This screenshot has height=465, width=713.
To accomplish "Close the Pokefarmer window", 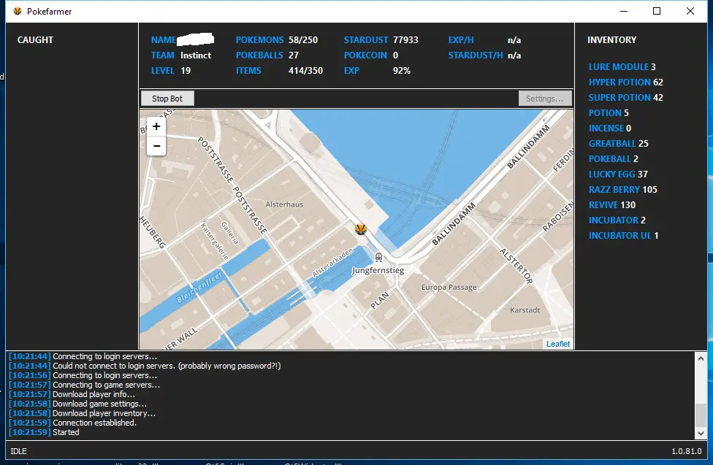I will coord(690,12).
